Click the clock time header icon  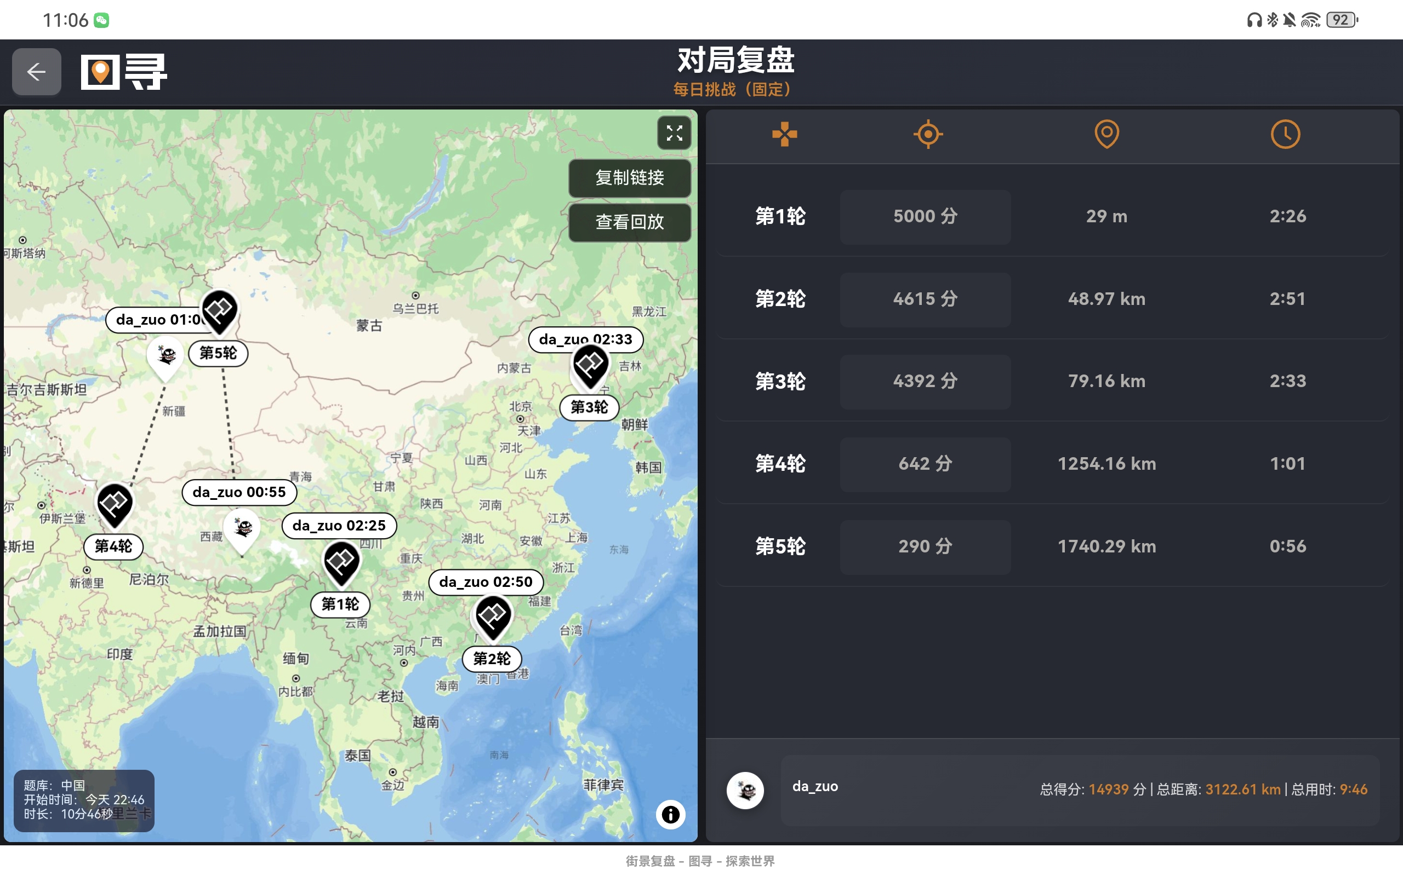click(1285, 135)
